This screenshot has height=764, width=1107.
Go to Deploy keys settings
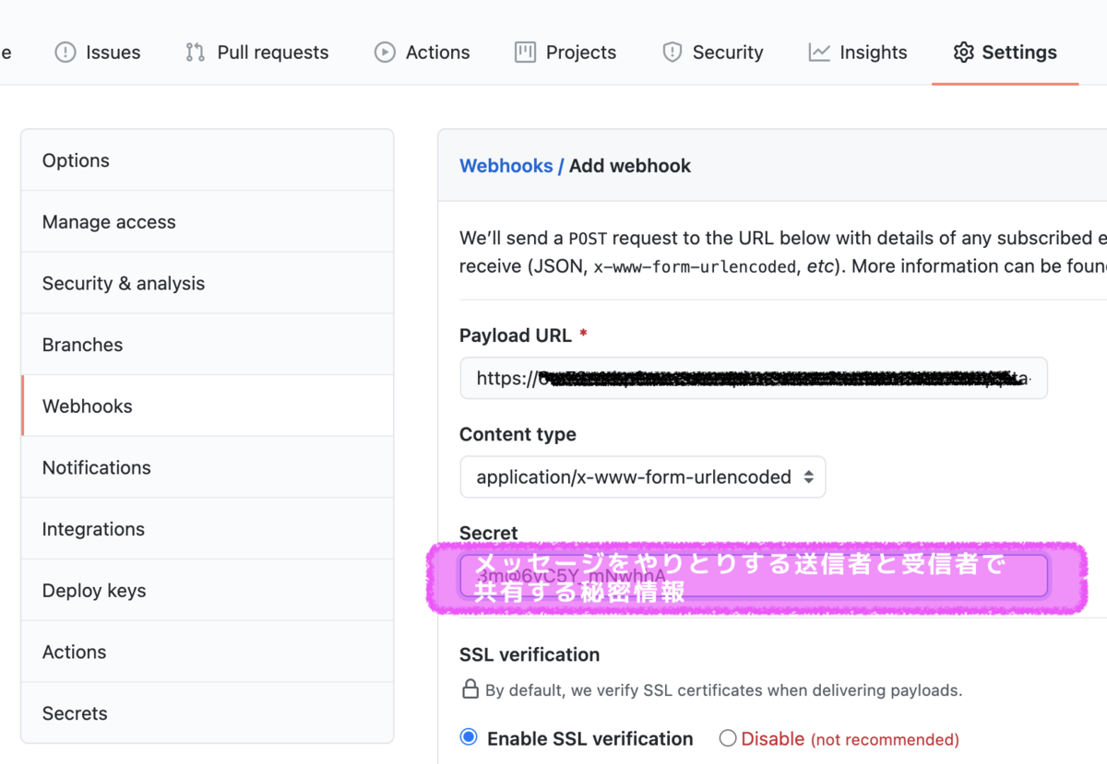pos(208,591)
